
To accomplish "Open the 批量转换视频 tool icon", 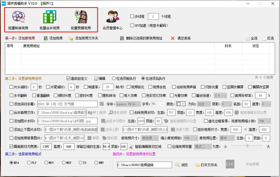I will [18, 17].
